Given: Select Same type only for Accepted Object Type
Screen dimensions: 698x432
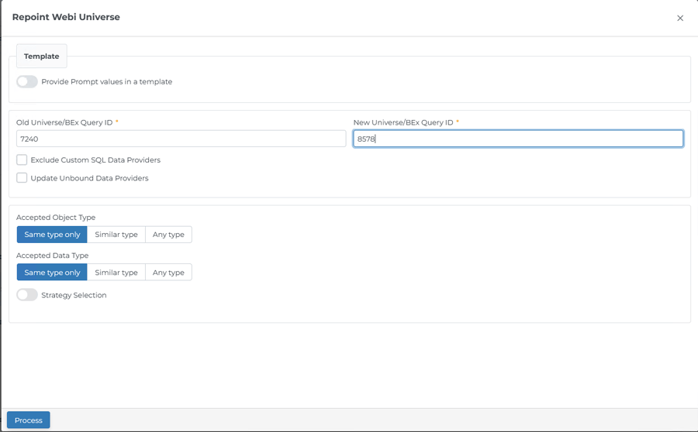Looking at the screenshot, I should click(52, 235).
